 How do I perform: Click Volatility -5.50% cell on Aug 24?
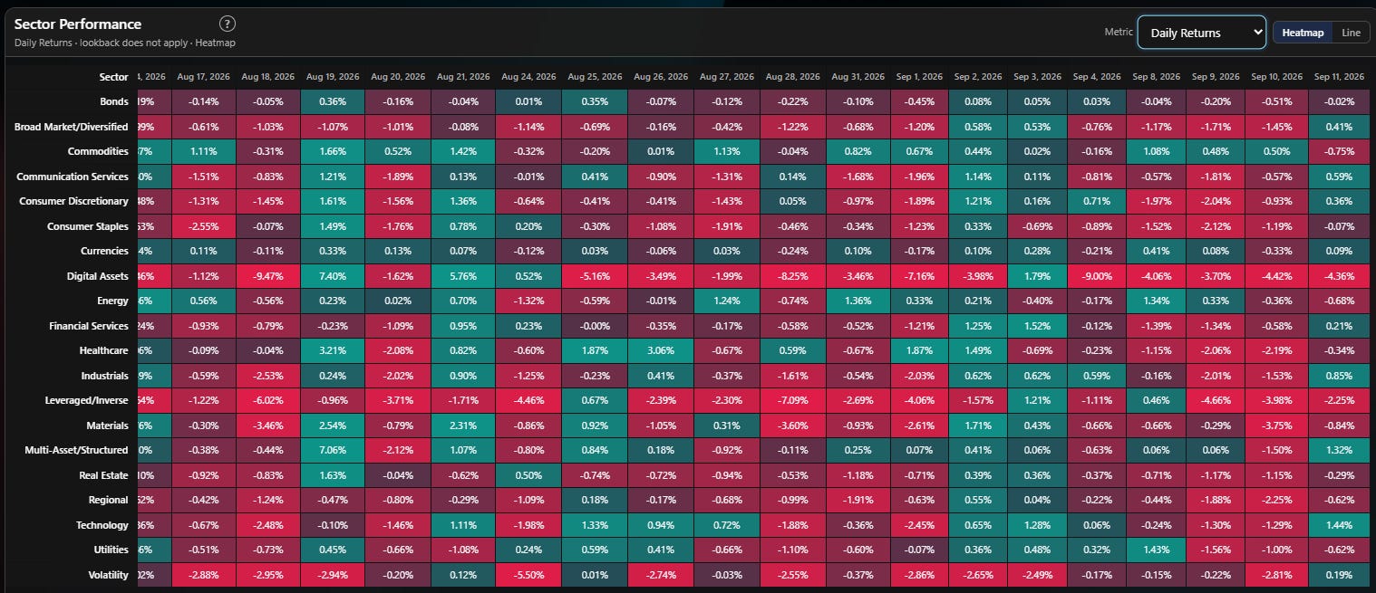point(527,575)
